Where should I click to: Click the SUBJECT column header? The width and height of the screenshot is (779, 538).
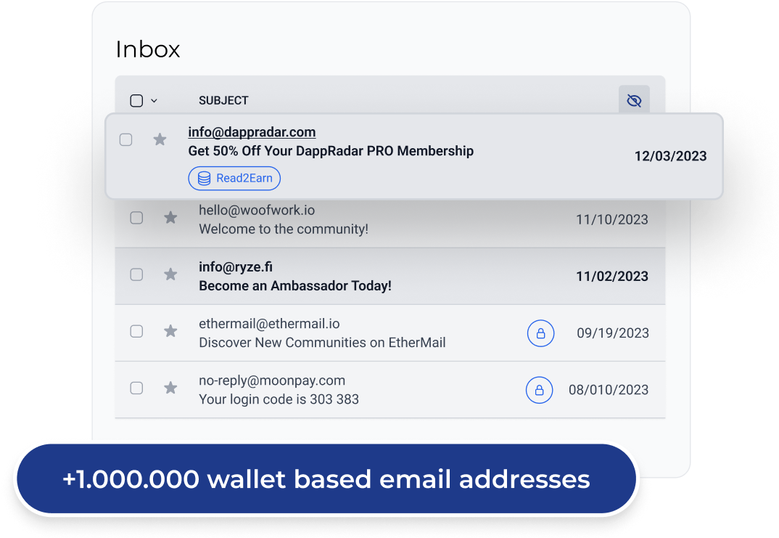[x=223, y=100]
